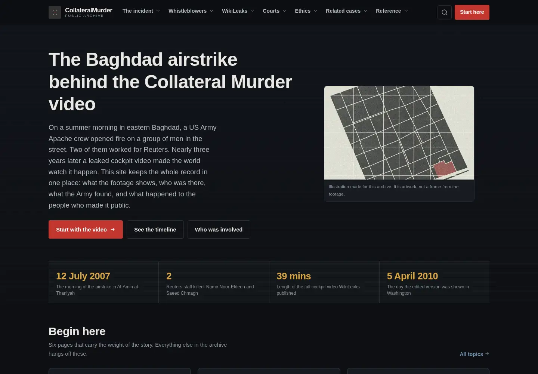Click Length of the full cockpit video text
Image resolution: width=538 pixels, height=374 pixels.
(318, 290)
